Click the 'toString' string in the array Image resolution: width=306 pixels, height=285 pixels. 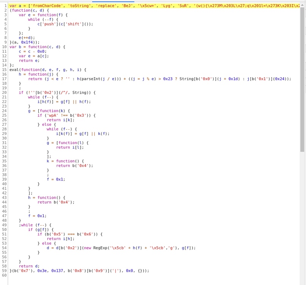tap(79, 6)
